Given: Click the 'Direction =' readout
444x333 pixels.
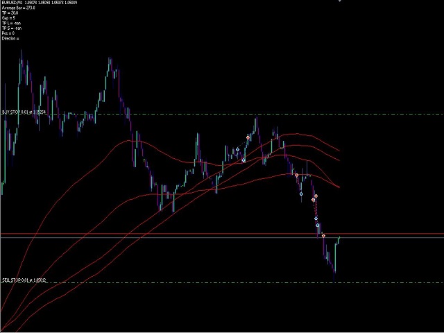Looking at the screenshot, I should 10,39.
